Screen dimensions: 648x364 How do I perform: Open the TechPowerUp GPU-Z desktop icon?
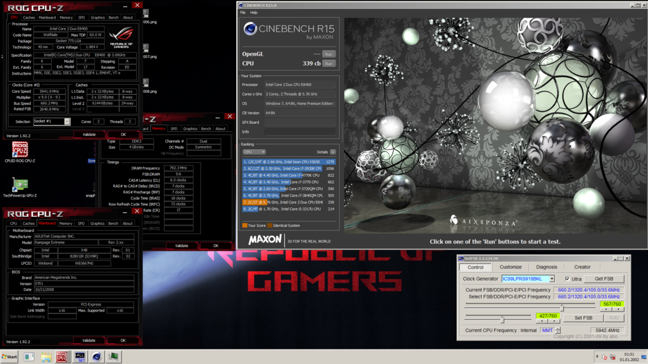(x=20, y=186)
